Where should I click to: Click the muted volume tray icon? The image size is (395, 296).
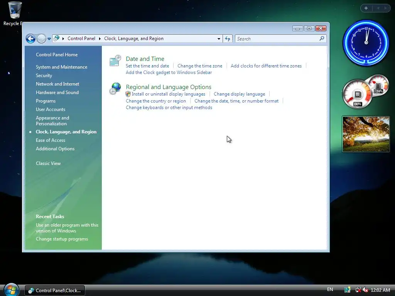[365, 290]
